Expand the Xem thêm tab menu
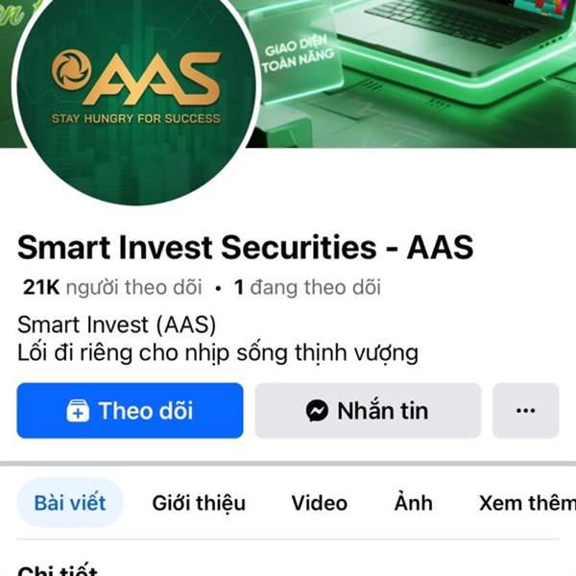This screenshot has height=576, width=576. coord(527,503)
